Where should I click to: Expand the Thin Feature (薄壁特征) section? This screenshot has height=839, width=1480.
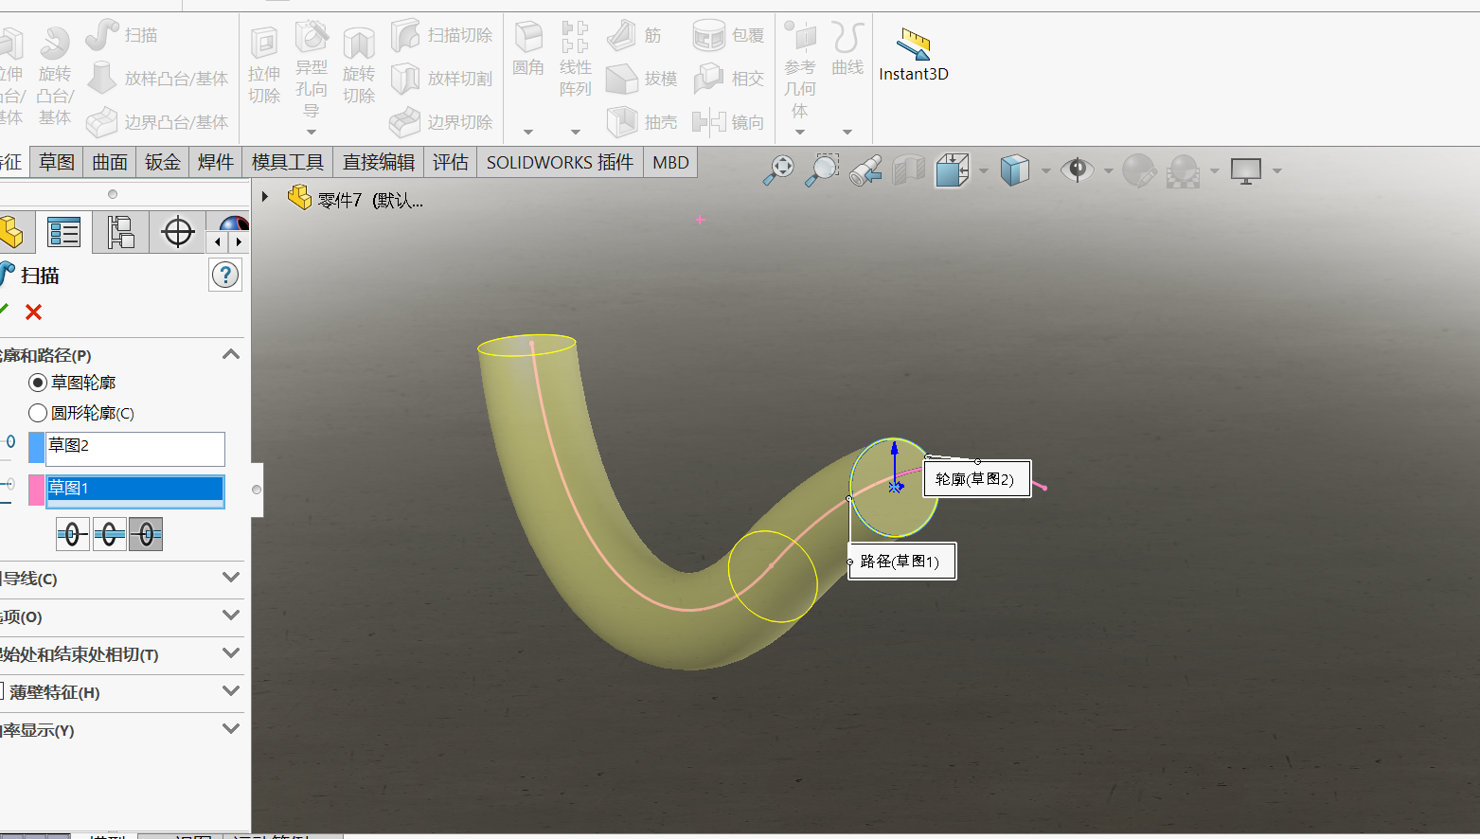[x=231, y=691]
